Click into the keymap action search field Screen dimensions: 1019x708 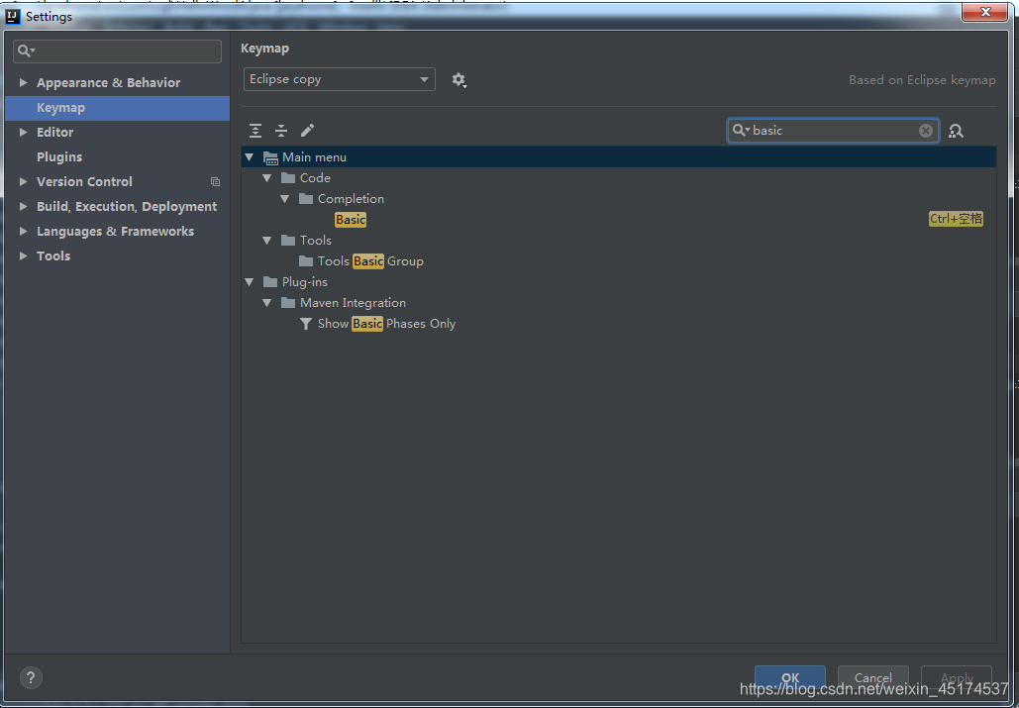tap(833, 131)
